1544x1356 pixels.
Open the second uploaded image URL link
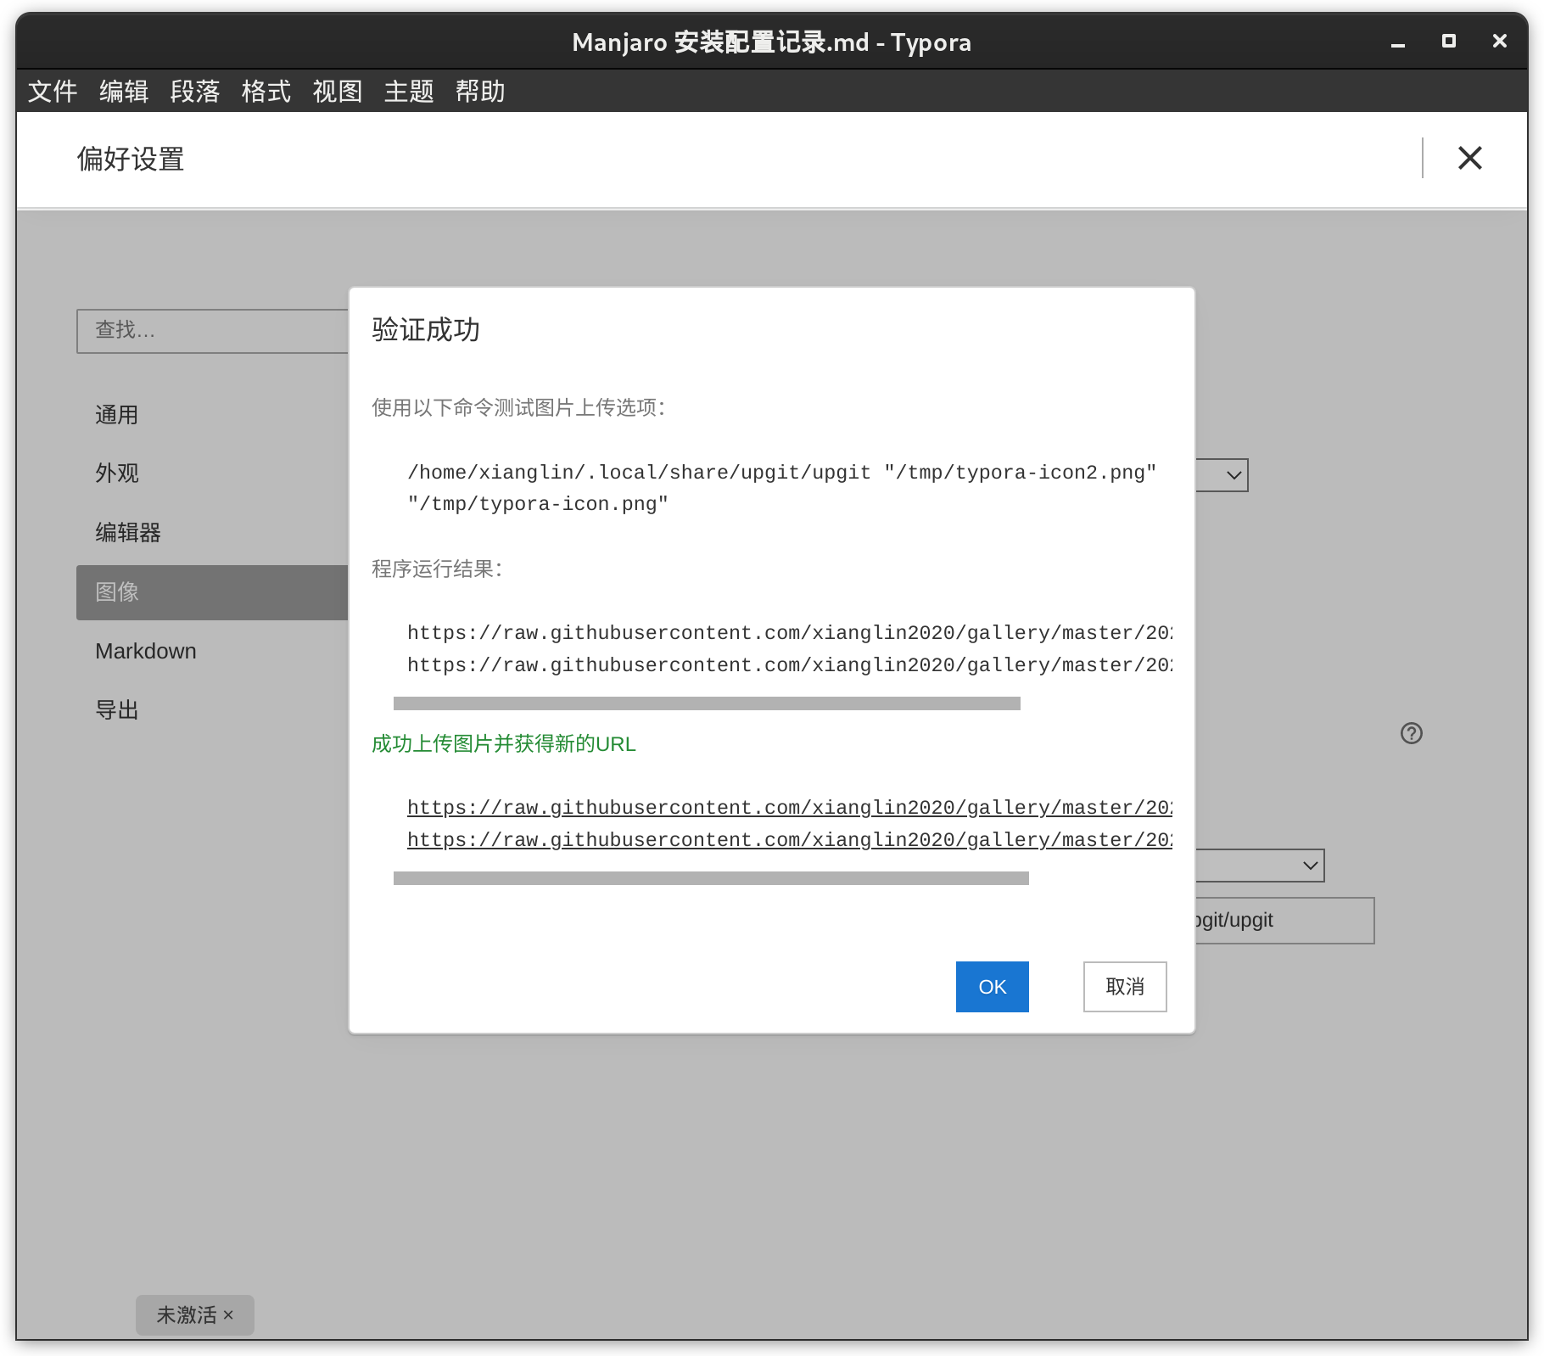(x=790, y=839)
